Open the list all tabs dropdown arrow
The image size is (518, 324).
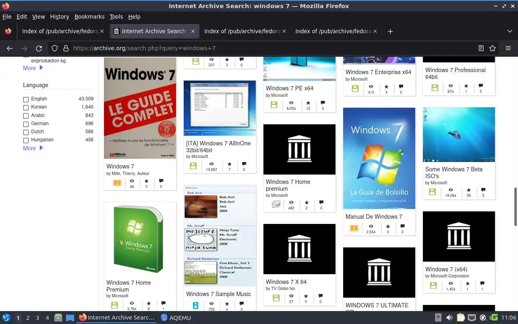coord(510,31)
